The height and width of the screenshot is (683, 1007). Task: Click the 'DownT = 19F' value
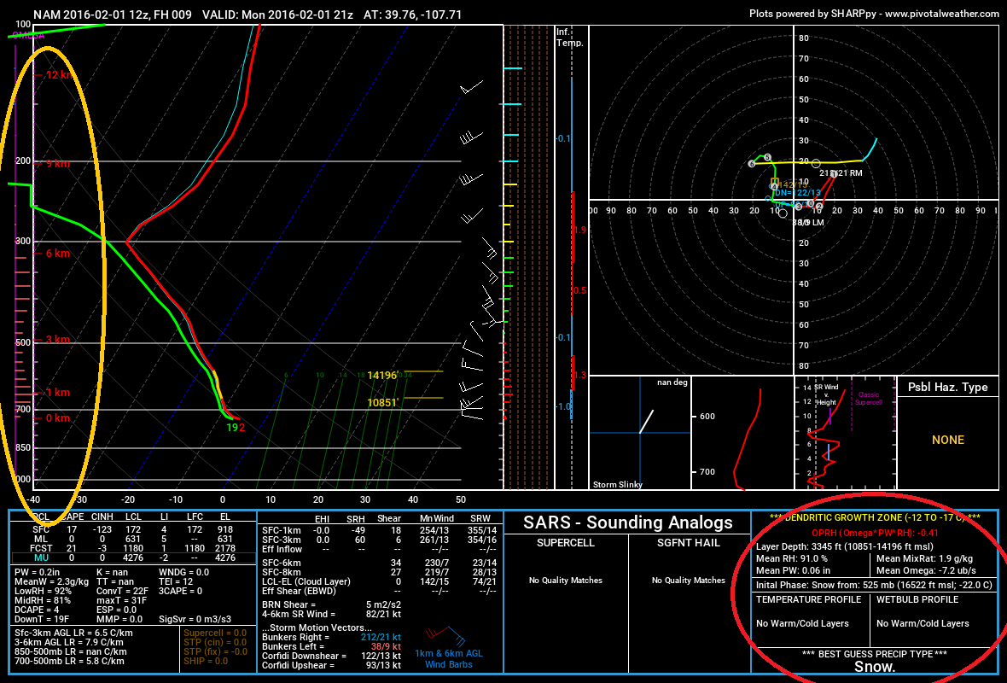tap(42, 619)
